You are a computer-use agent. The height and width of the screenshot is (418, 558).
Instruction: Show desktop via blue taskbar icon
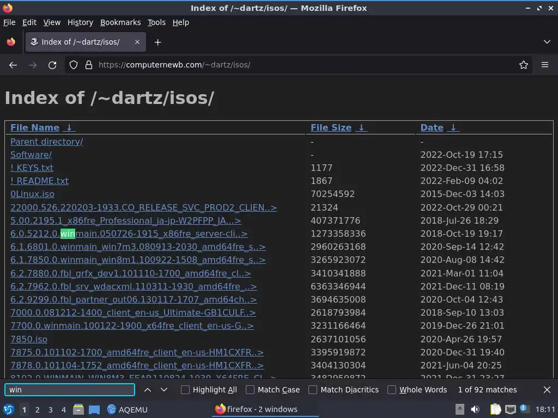point(94,409)
